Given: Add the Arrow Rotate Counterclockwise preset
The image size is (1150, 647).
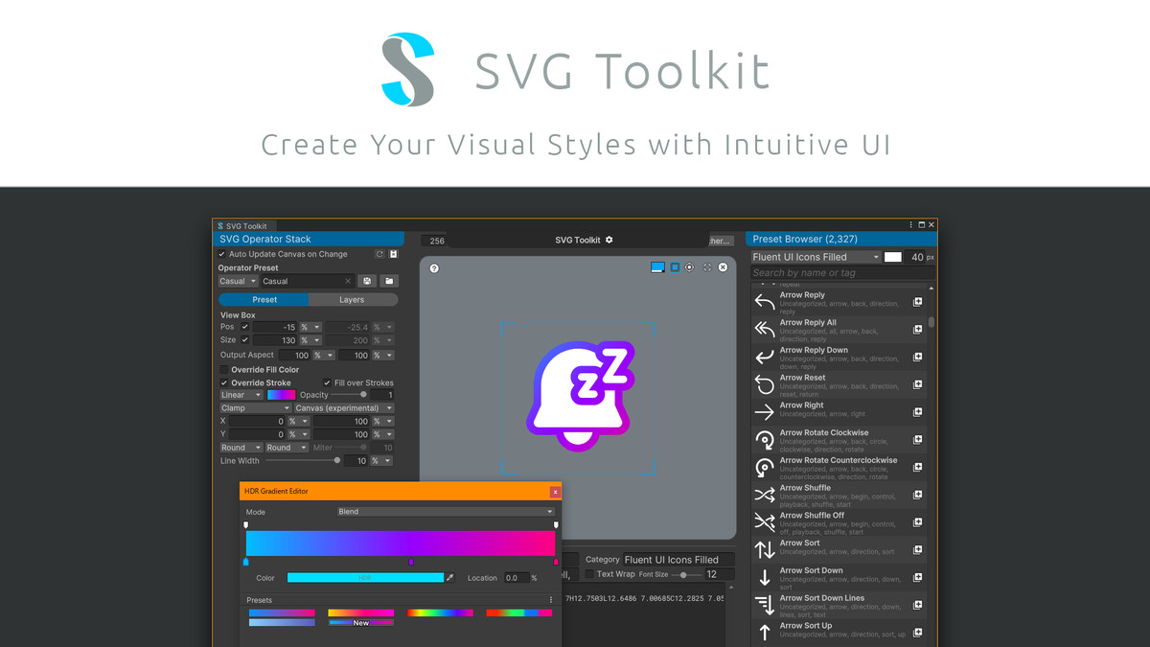Looking at the screenshot, I should coord(917,468).
